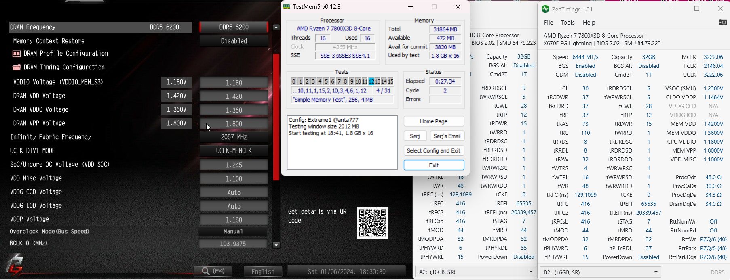Click the SSE-3 sSSE3 SSE4.1 value

pos(345,56)
